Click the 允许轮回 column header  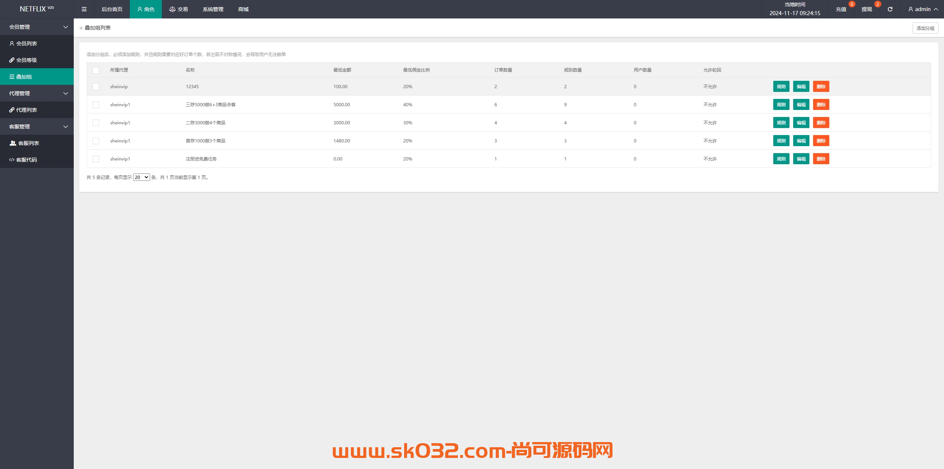[712, 70]
